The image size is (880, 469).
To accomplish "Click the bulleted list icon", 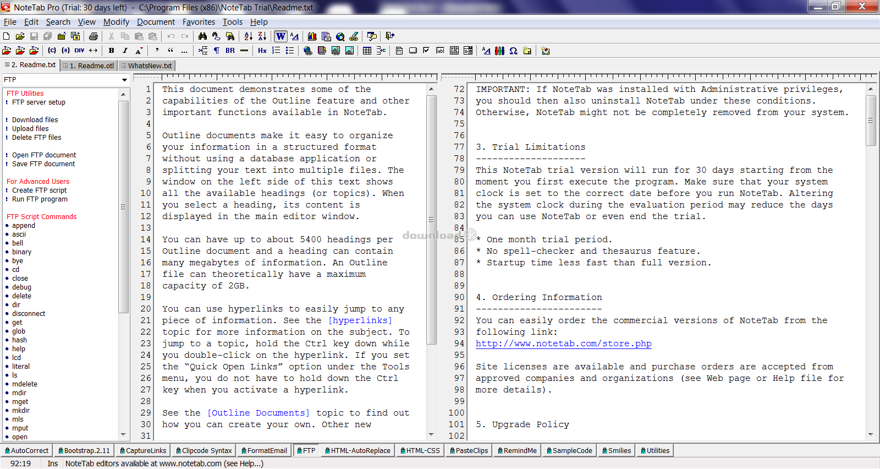I will tap(290, 51).
